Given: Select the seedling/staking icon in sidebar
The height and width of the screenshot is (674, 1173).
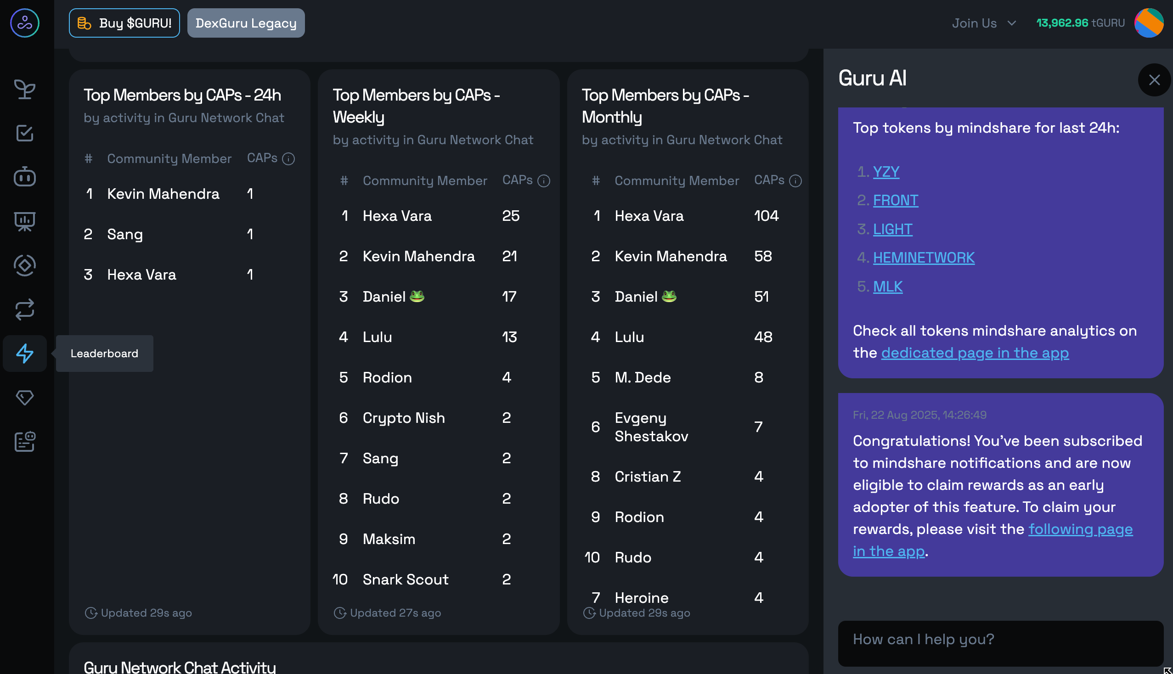Looking at the screenshot, I should click(24, 90).
